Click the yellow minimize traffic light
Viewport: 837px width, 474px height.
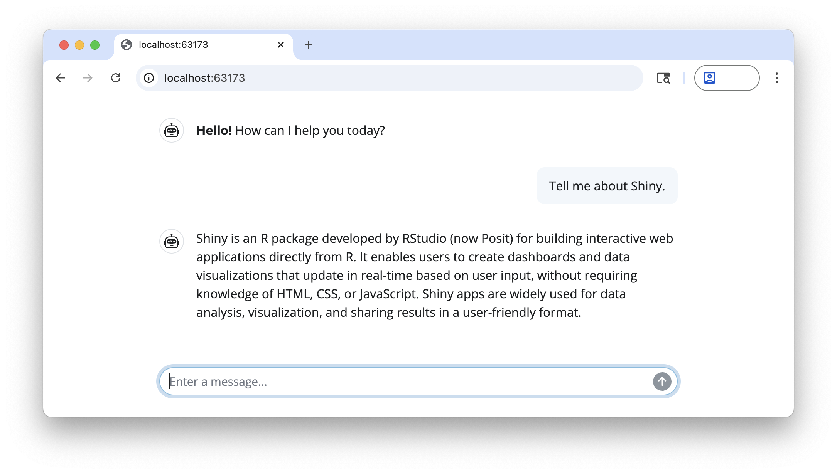tap(79, 45)
